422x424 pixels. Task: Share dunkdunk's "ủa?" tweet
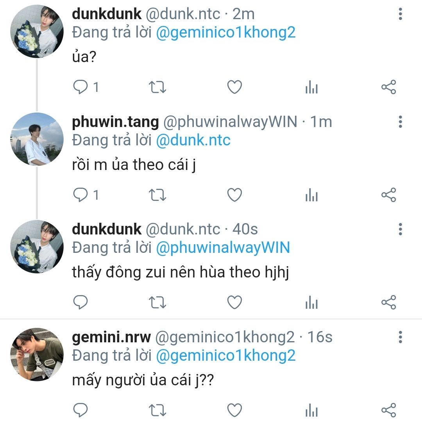point(389,87)
